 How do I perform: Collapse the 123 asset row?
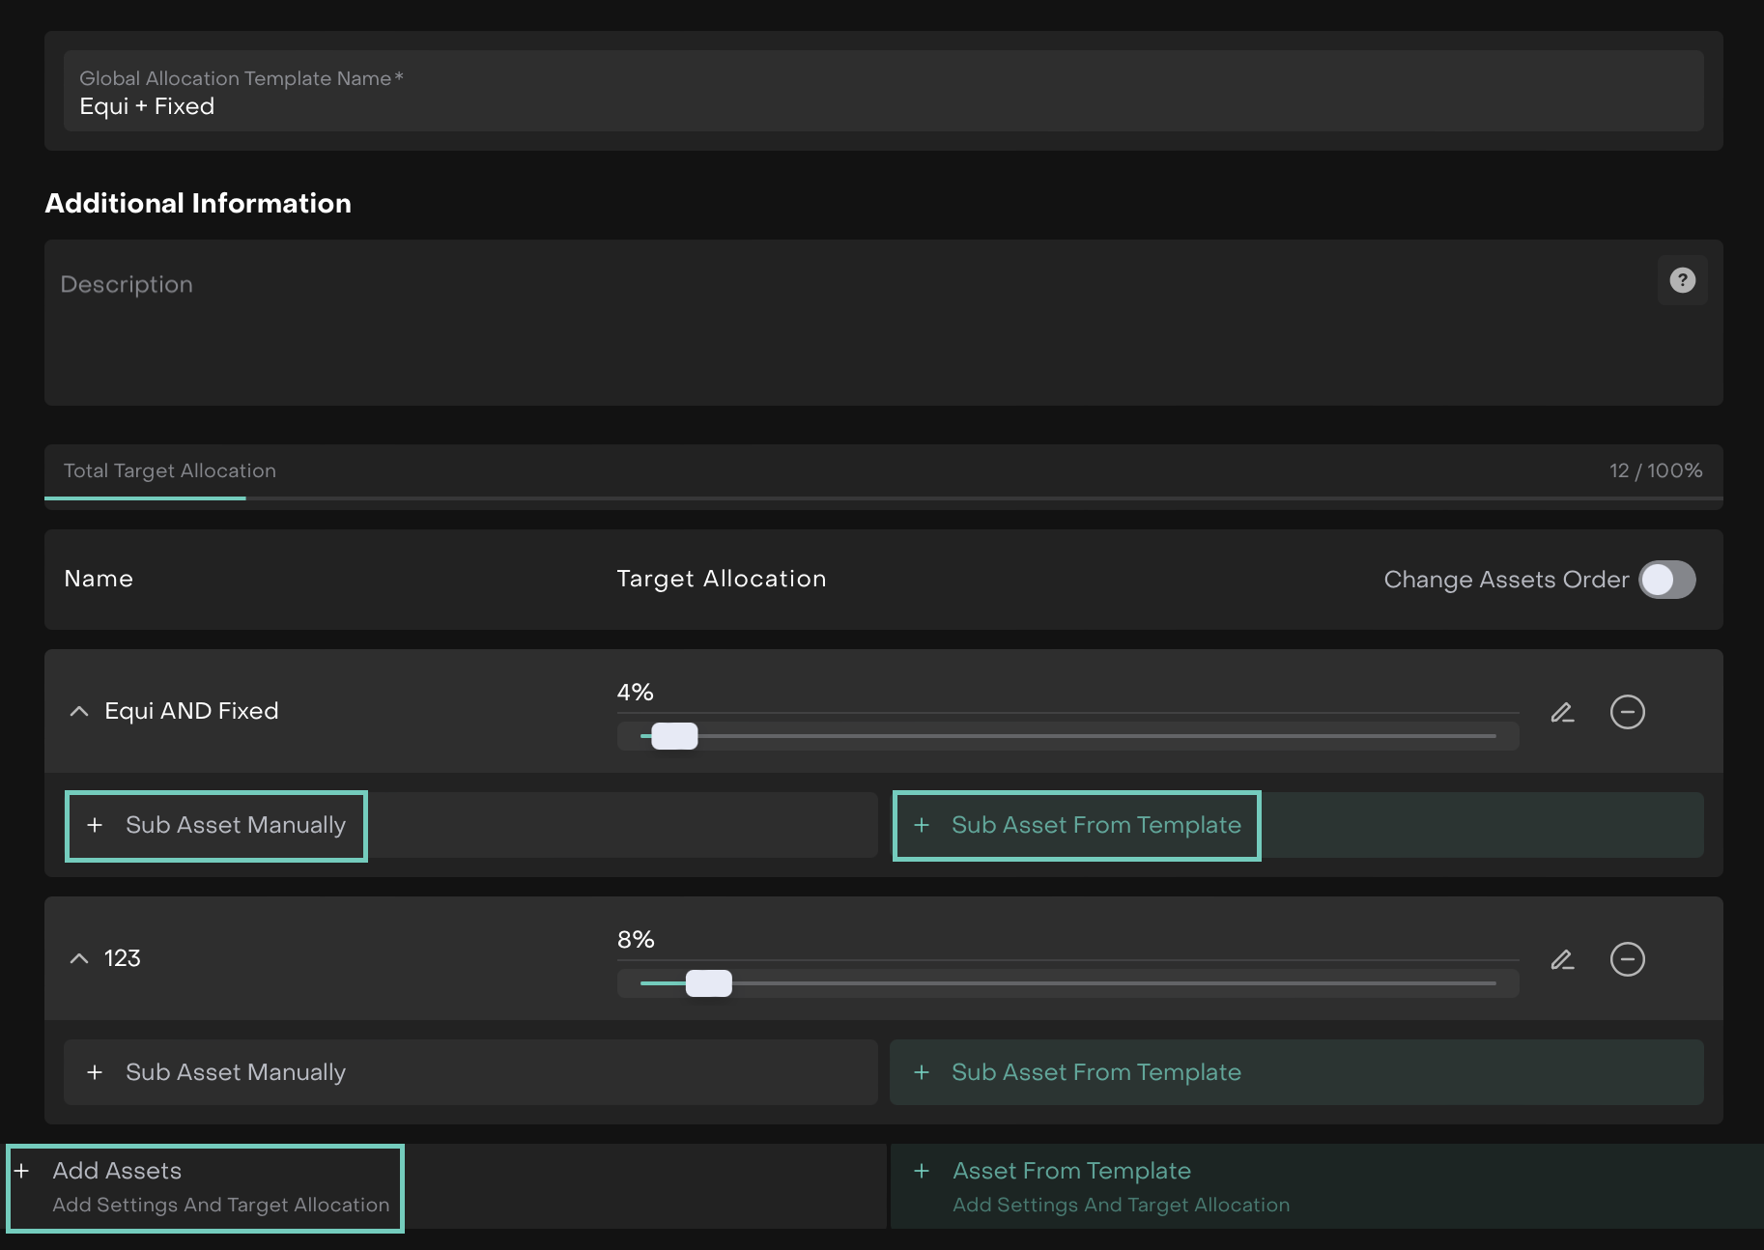pyautogui.click(x=79, y=959)
